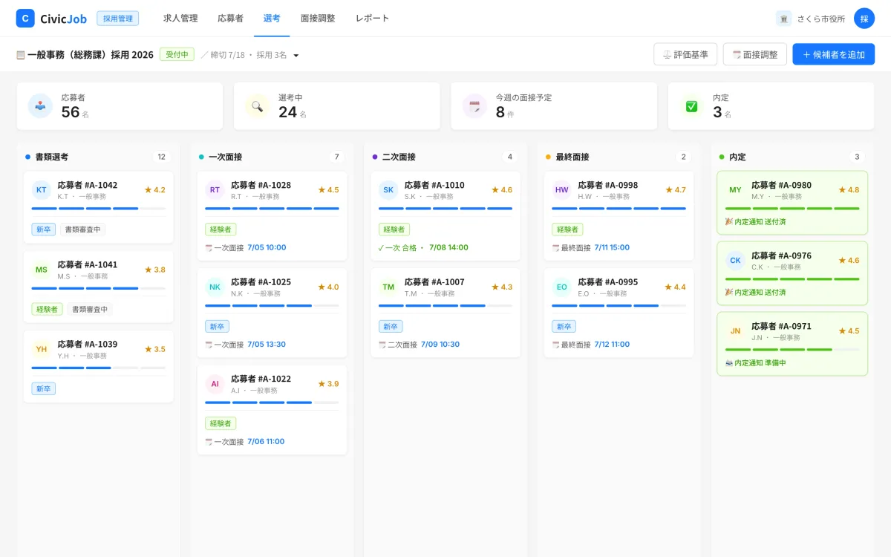This screenshot has height=557, width=891.
Task: Click the MS avatar on #A-1041
Action: (x=42, y=270)
